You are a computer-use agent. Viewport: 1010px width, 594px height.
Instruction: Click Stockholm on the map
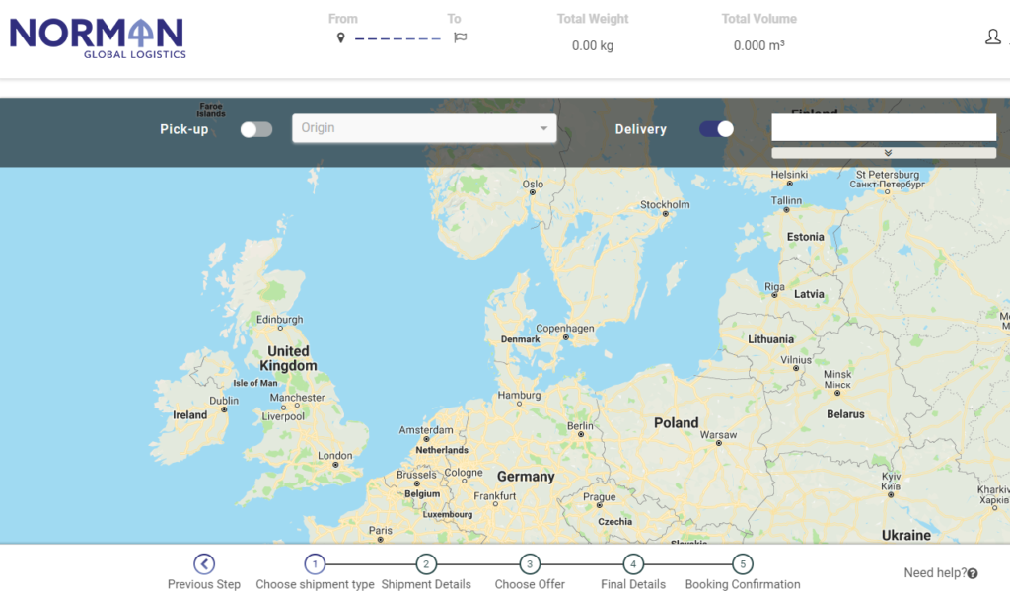[665, 205]
